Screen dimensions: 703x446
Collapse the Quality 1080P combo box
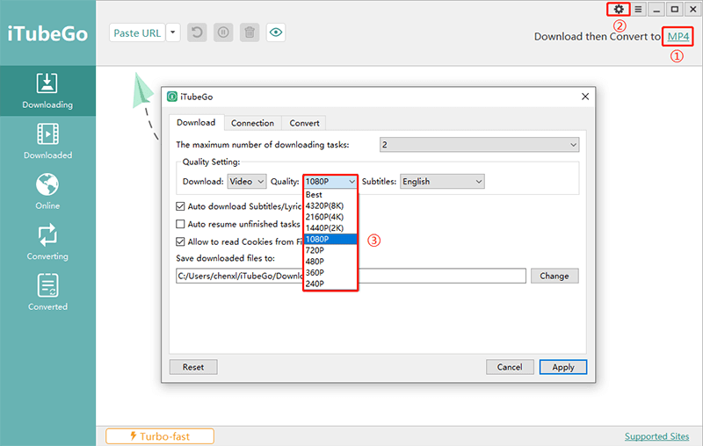coord(330,182)
